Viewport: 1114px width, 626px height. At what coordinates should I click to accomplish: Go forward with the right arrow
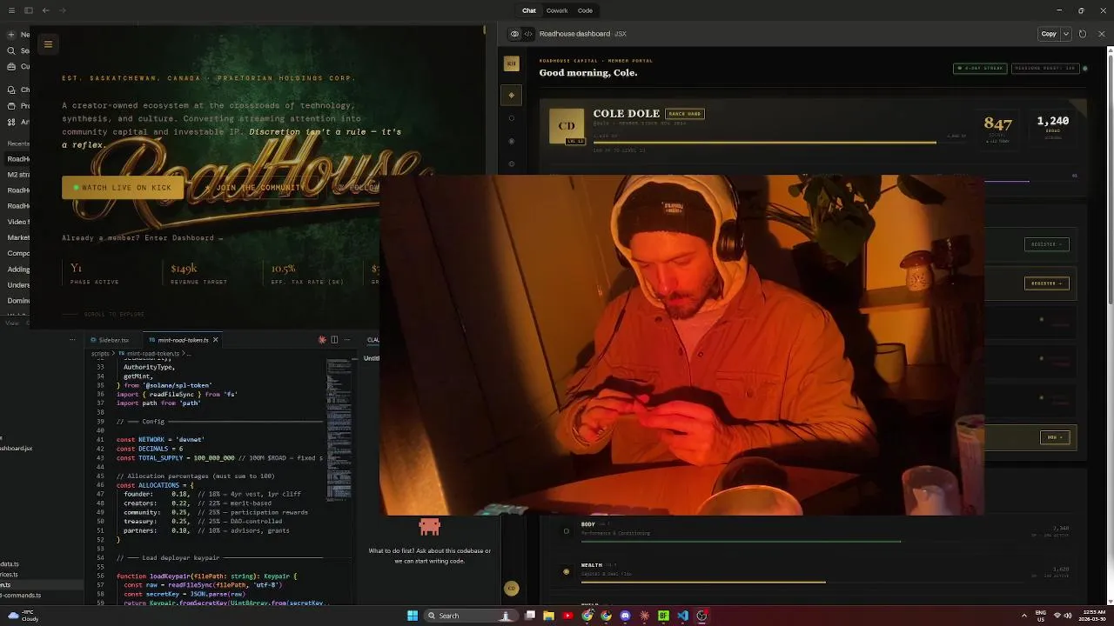pyautogui.click(x=63, y=10)
